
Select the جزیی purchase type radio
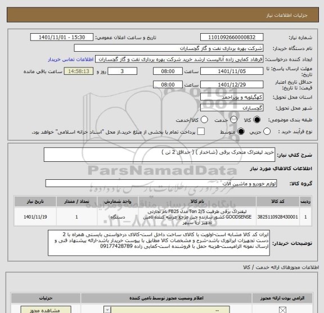pos(267,131)
